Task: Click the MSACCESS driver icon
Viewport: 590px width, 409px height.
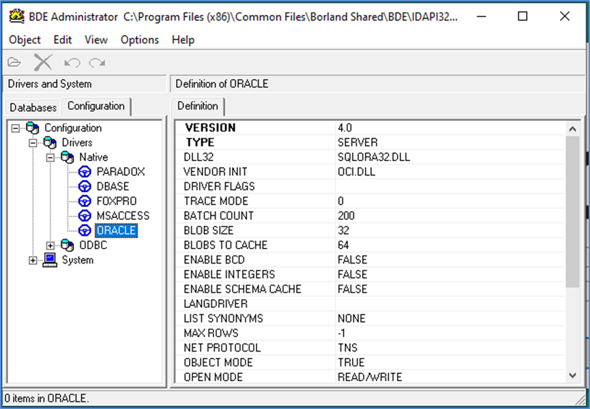Action: [85, 216]
